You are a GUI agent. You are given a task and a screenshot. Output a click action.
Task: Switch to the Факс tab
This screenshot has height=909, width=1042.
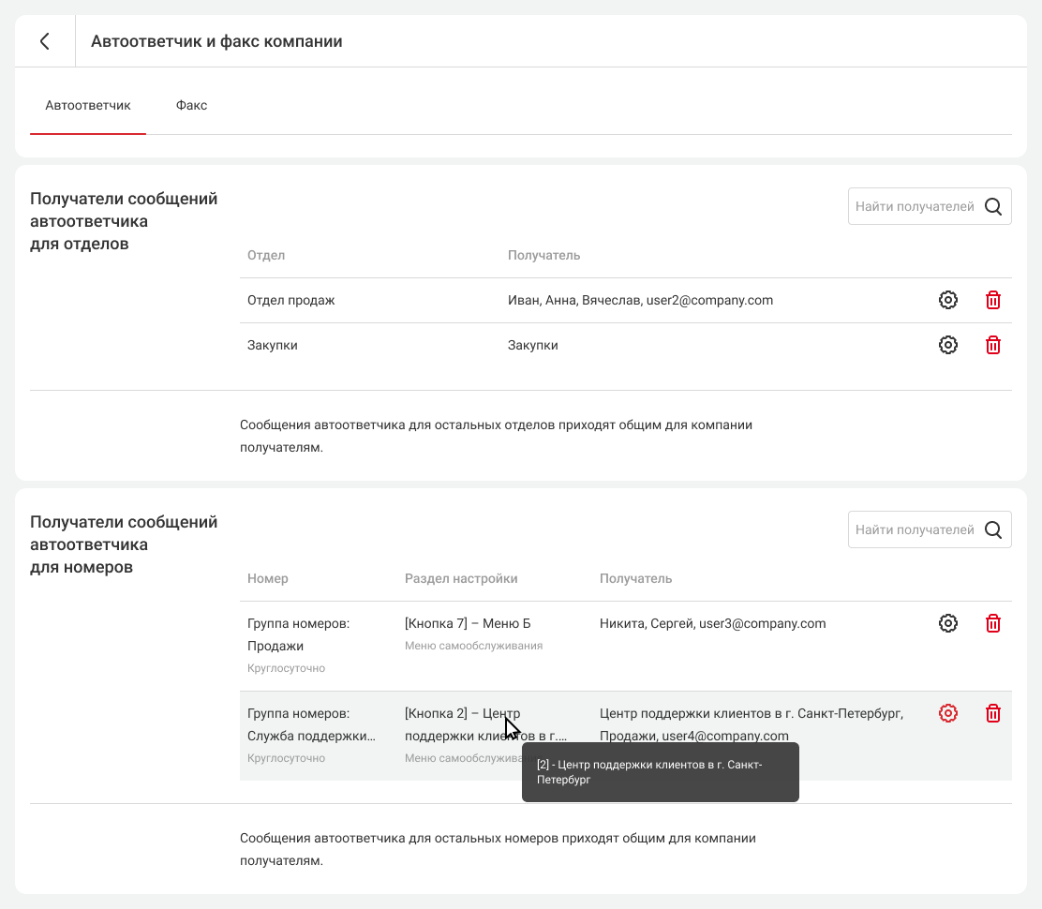click(191, 105)
